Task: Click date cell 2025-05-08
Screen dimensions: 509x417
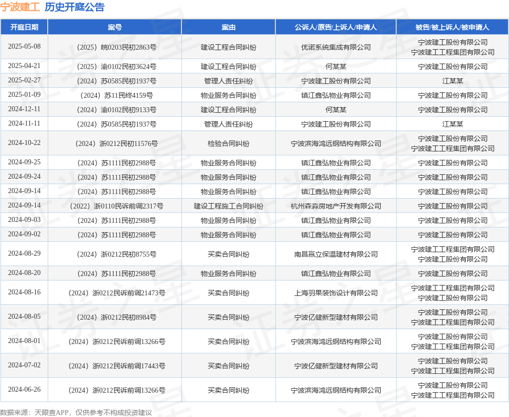Action: 24,46
